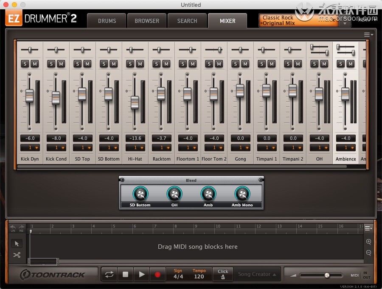Mute the OH channel
Screen dimensions: 382x289
pos(324,64)
